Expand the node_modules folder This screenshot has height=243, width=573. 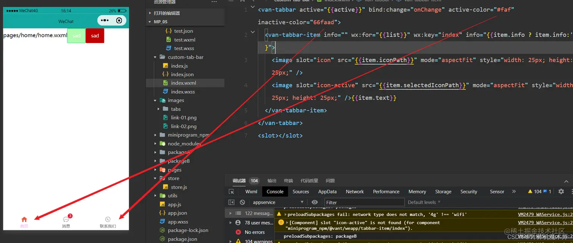coord(155,144)
